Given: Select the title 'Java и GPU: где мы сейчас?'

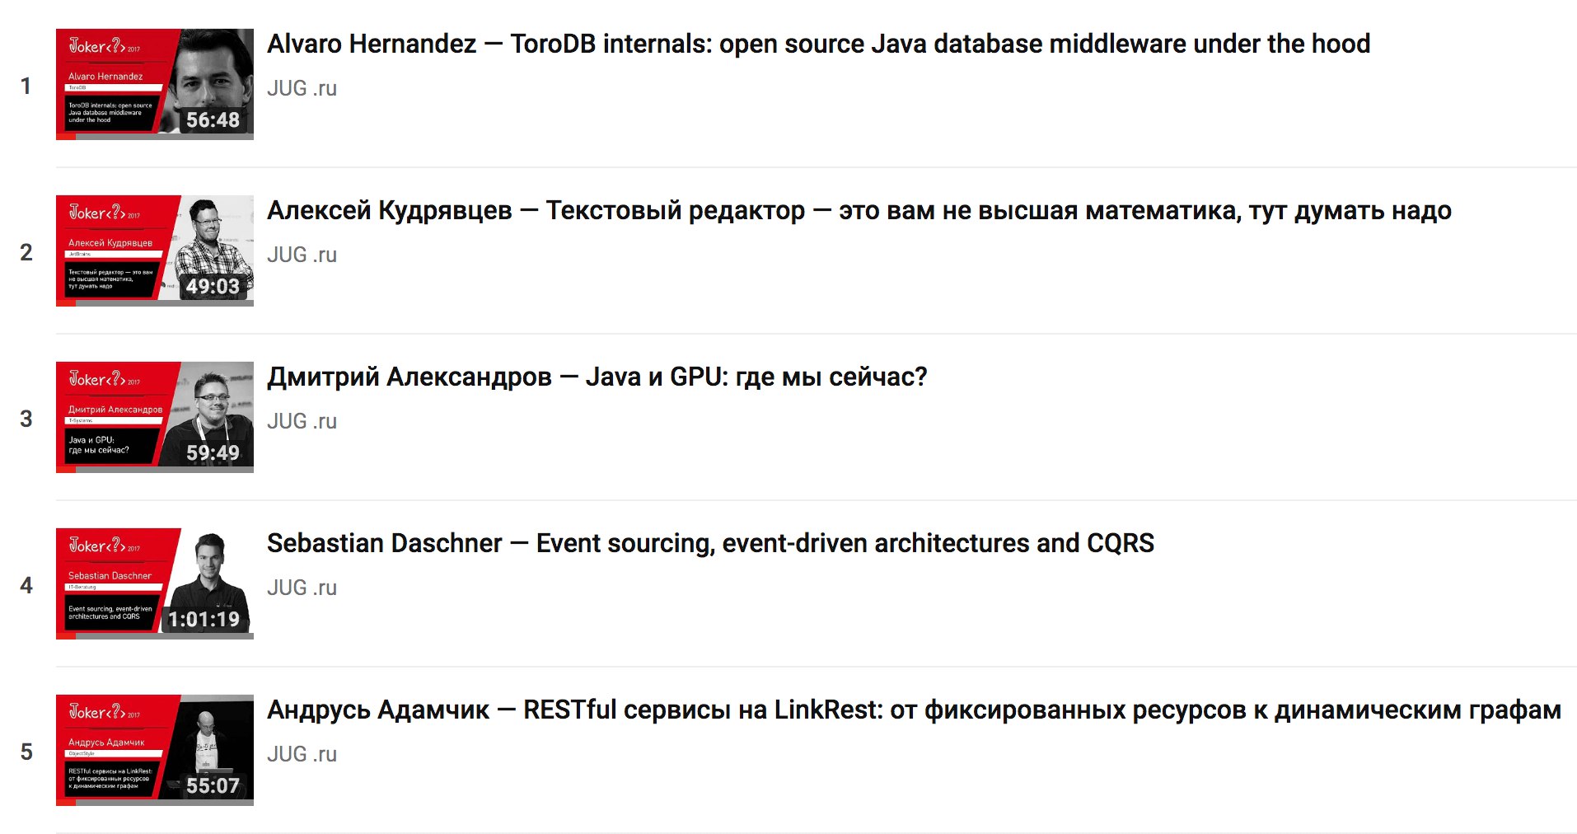Looking at the screenshot, I should pos(597,377).
